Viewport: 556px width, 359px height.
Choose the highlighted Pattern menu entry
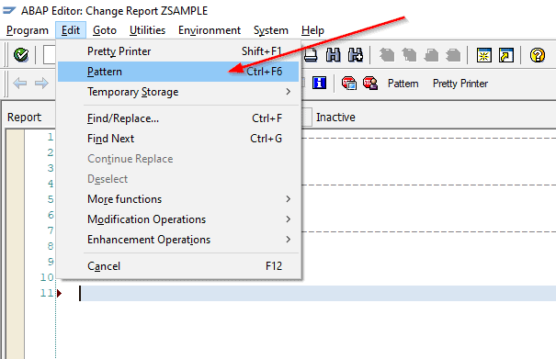[179, 72]
